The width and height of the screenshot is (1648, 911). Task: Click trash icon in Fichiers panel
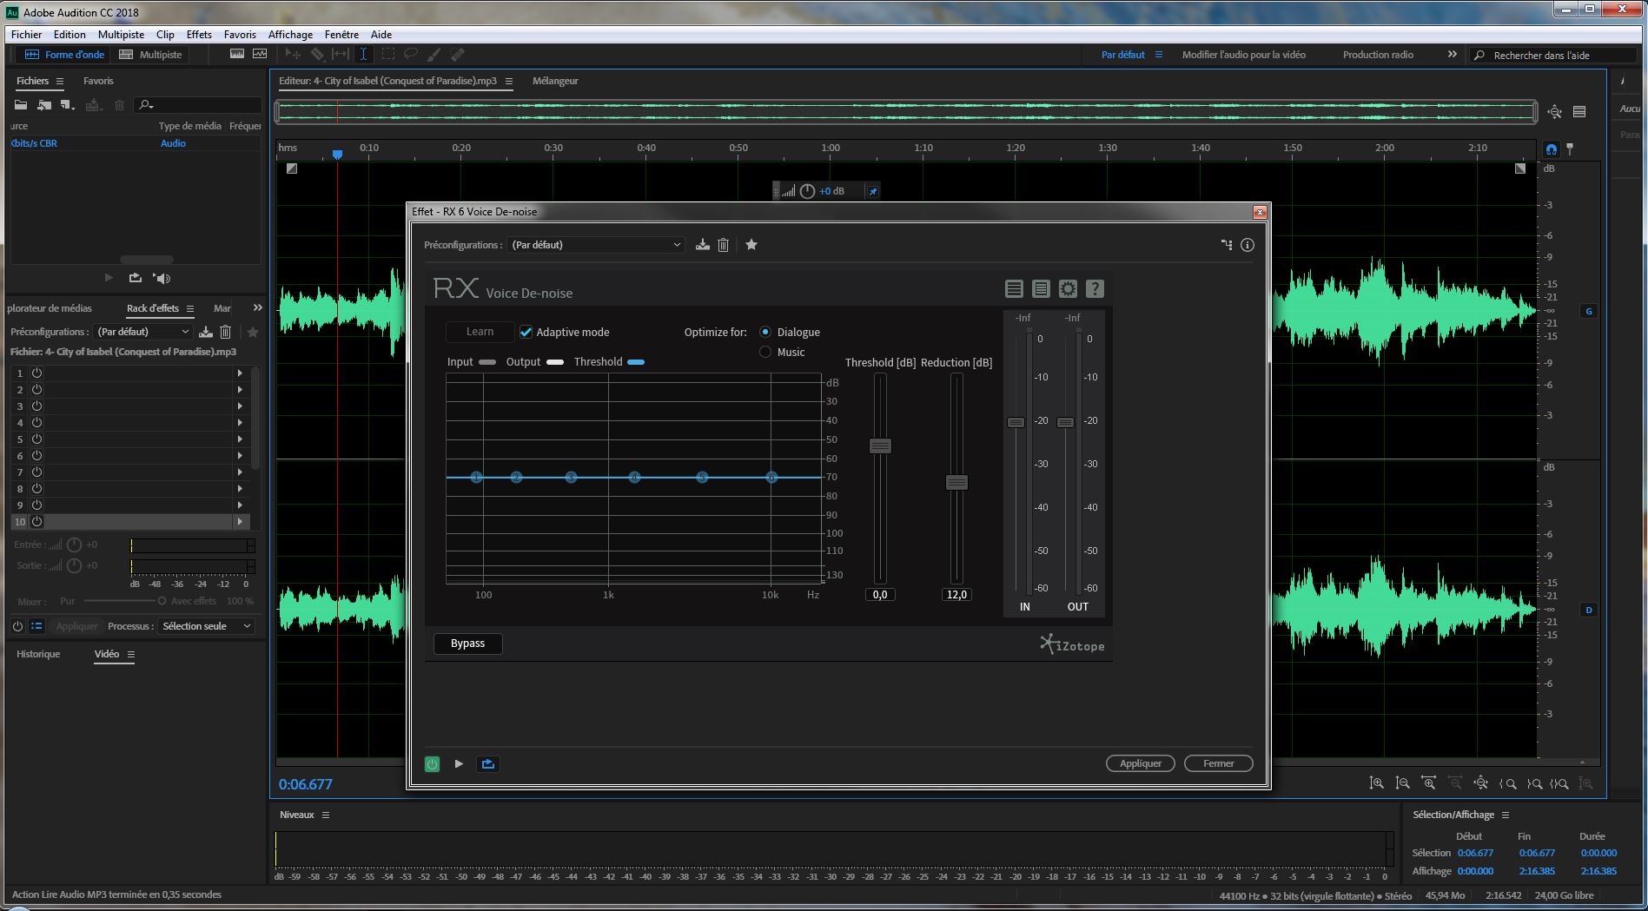pos(120,105)
